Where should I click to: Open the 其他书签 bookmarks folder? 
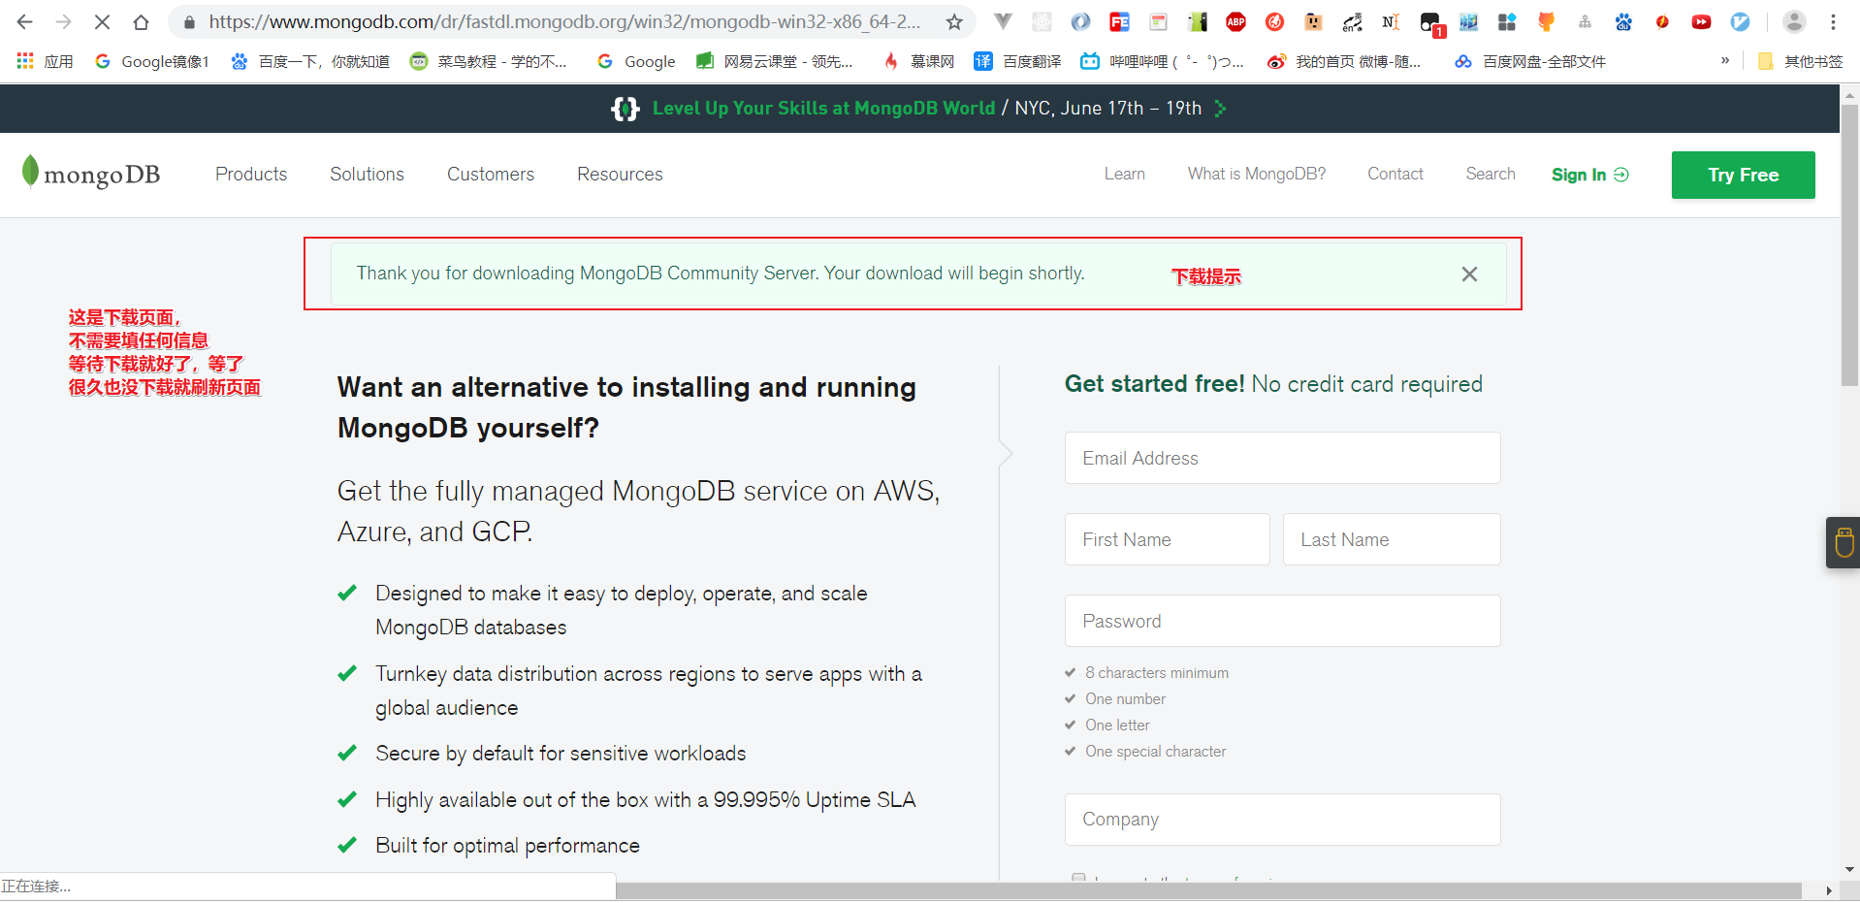point(1802,61)
